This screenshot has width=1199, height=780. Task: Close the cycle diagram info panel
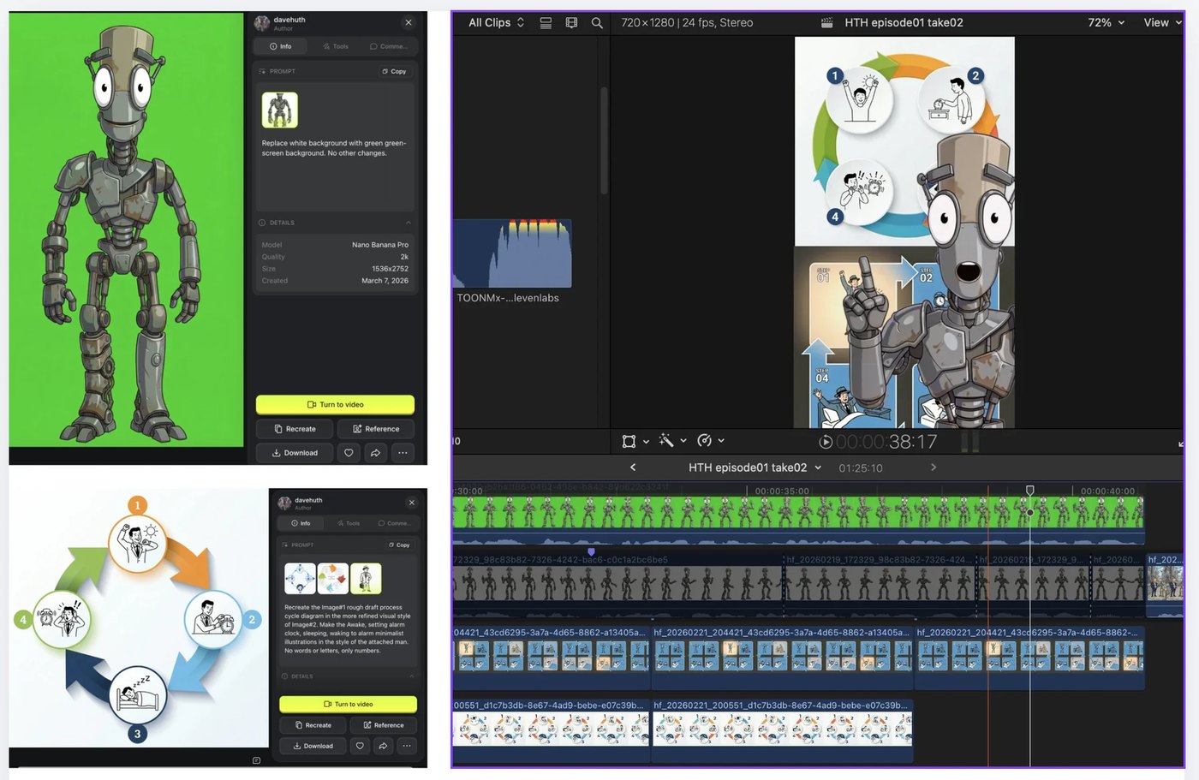pyautogui.click(x=412, y=503)
